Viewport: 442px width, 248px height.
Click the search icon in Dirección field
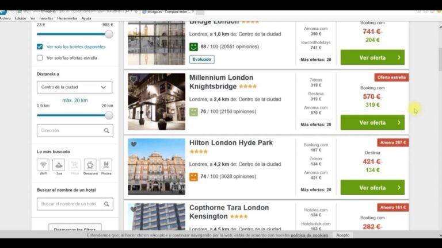106,130
